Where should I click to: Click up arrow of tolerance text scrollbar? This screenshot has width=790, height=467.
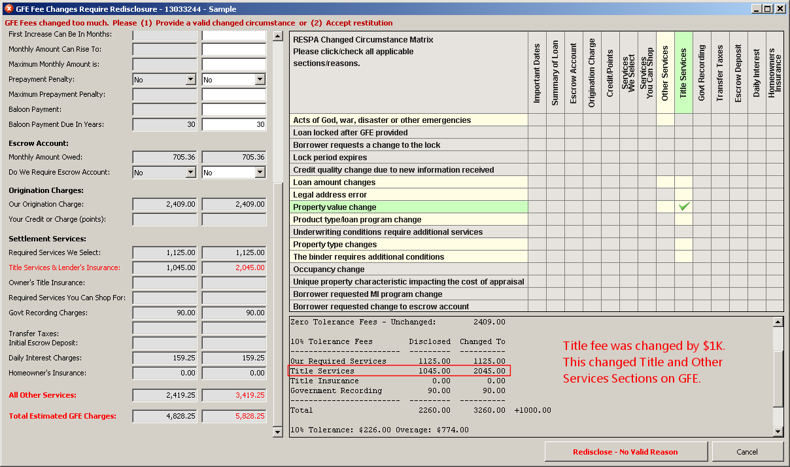(x=778, y=322)
